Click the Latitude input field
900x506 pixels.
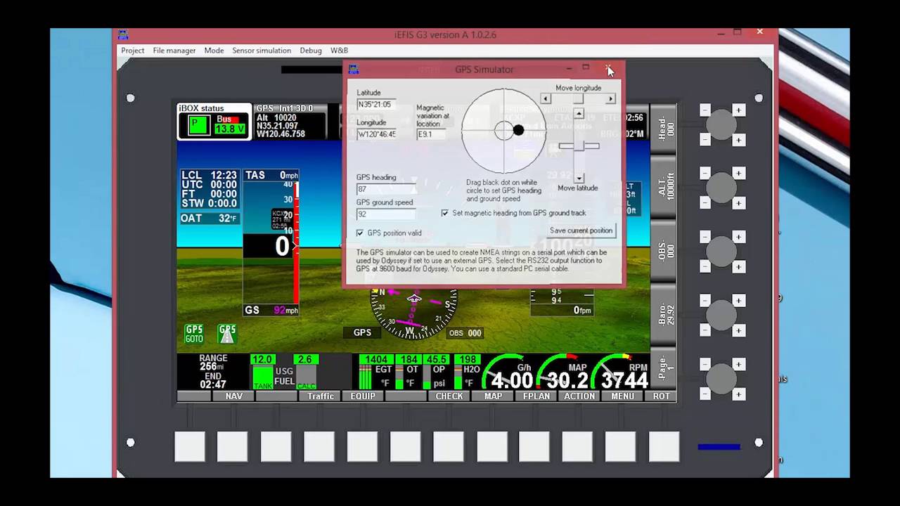376,105
